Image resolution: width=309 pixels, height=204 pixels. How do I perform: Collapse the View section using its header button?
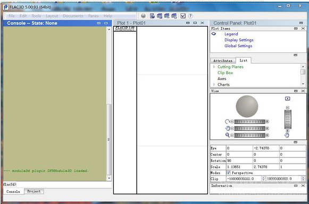pyautogui.click(x=296, y=91)
